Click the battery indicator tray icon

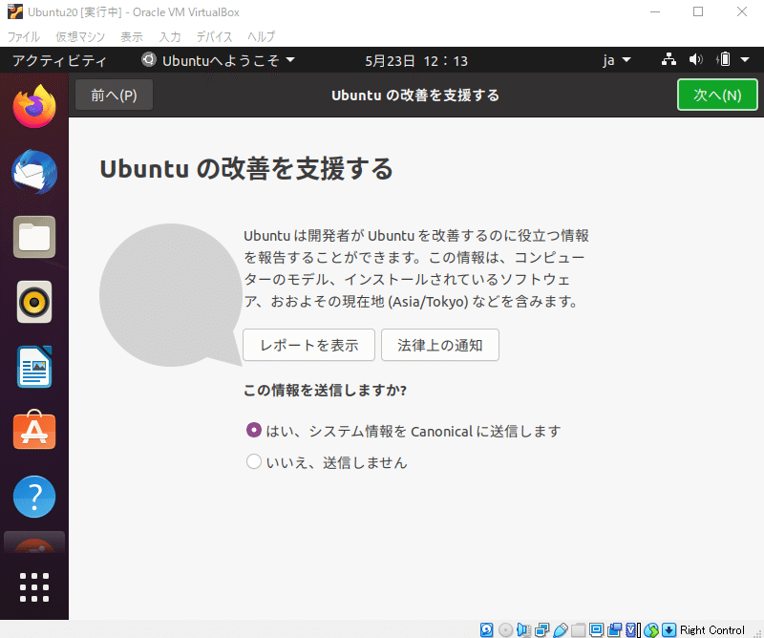(x=724, y=60)
